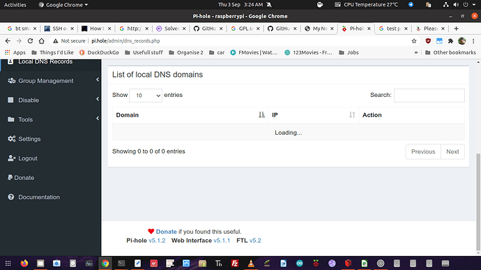This screenshot has height=270, width=481.
Task: Click the Disable stop-square icon
Action: (10, 100)
